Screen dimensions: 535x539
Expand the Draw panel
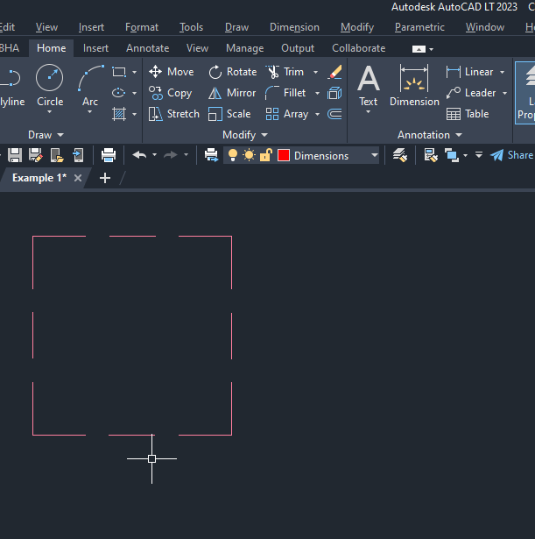point(46,135)
